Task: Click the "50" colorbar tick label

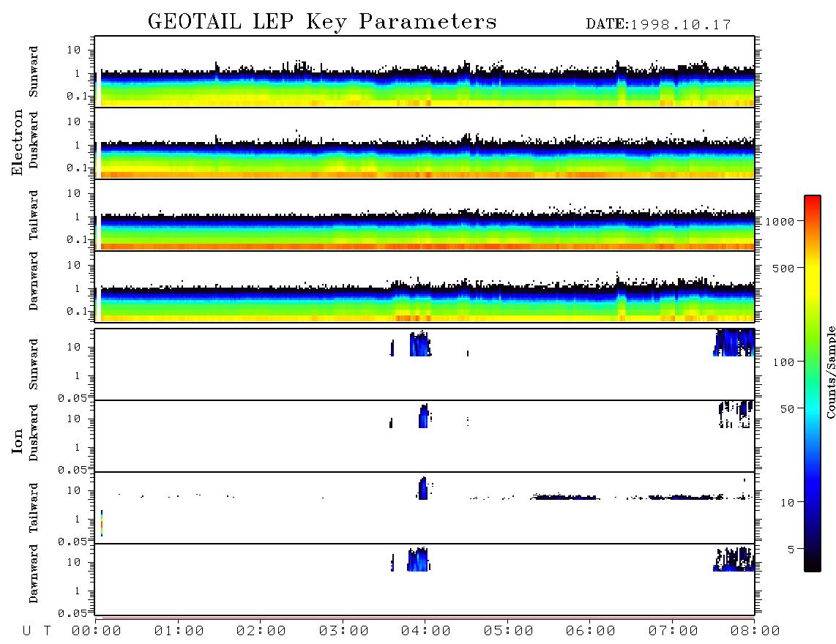Action: point(787,409)
